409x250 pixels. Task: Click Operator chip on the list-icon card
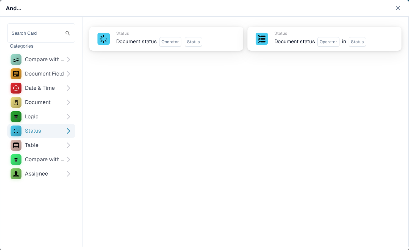coord(328,42)
